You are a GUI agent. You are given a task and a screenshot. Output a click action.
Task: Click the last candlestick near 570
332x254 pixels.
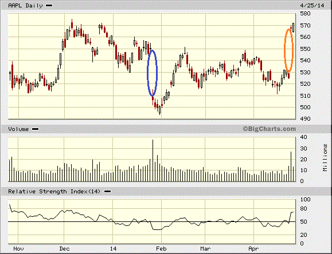click(293, 27)
